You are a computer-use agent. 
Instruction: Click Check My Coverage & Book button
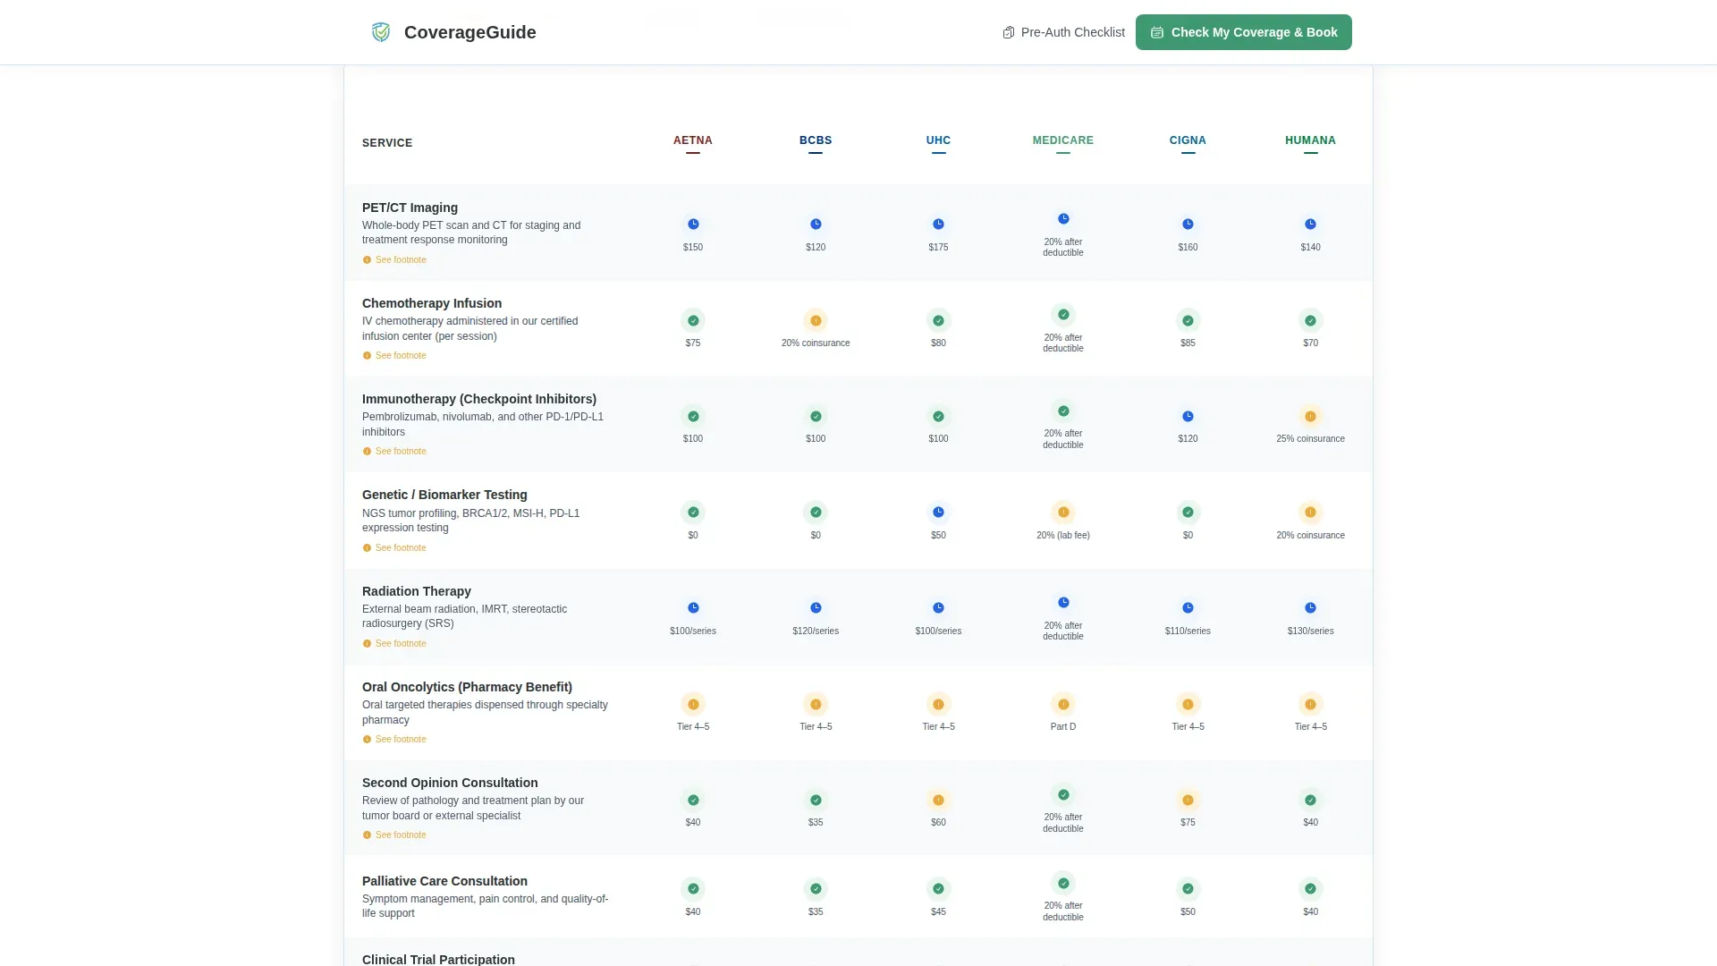coord(1243,32)
